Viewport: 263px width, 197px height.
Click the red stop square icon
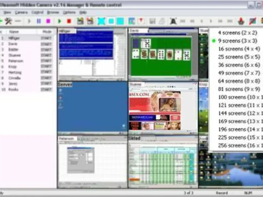point(69,21)
